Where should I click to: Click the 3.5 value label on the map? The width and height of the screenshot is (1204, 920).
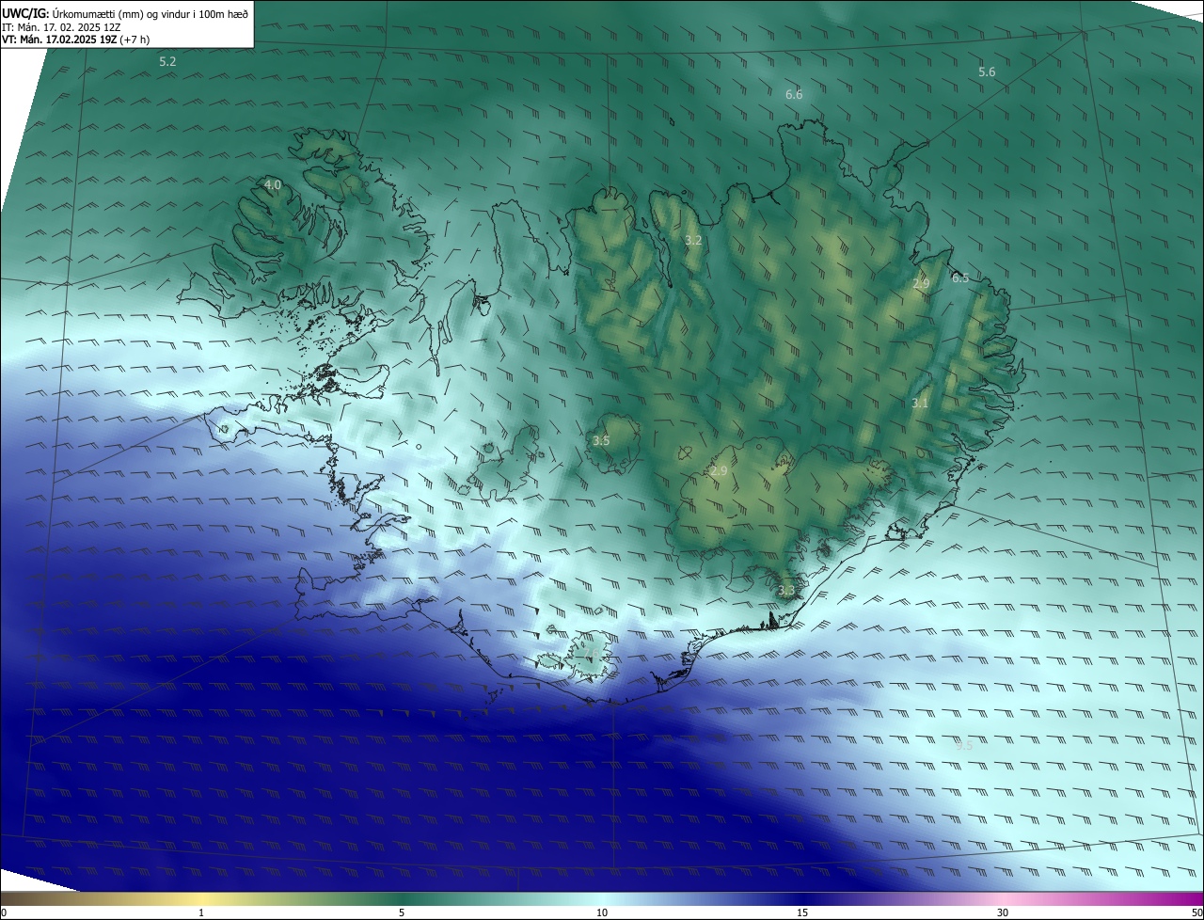601,440
